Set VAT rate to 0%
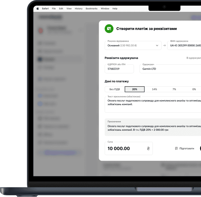Screen dimensions: 201x197 194,89
